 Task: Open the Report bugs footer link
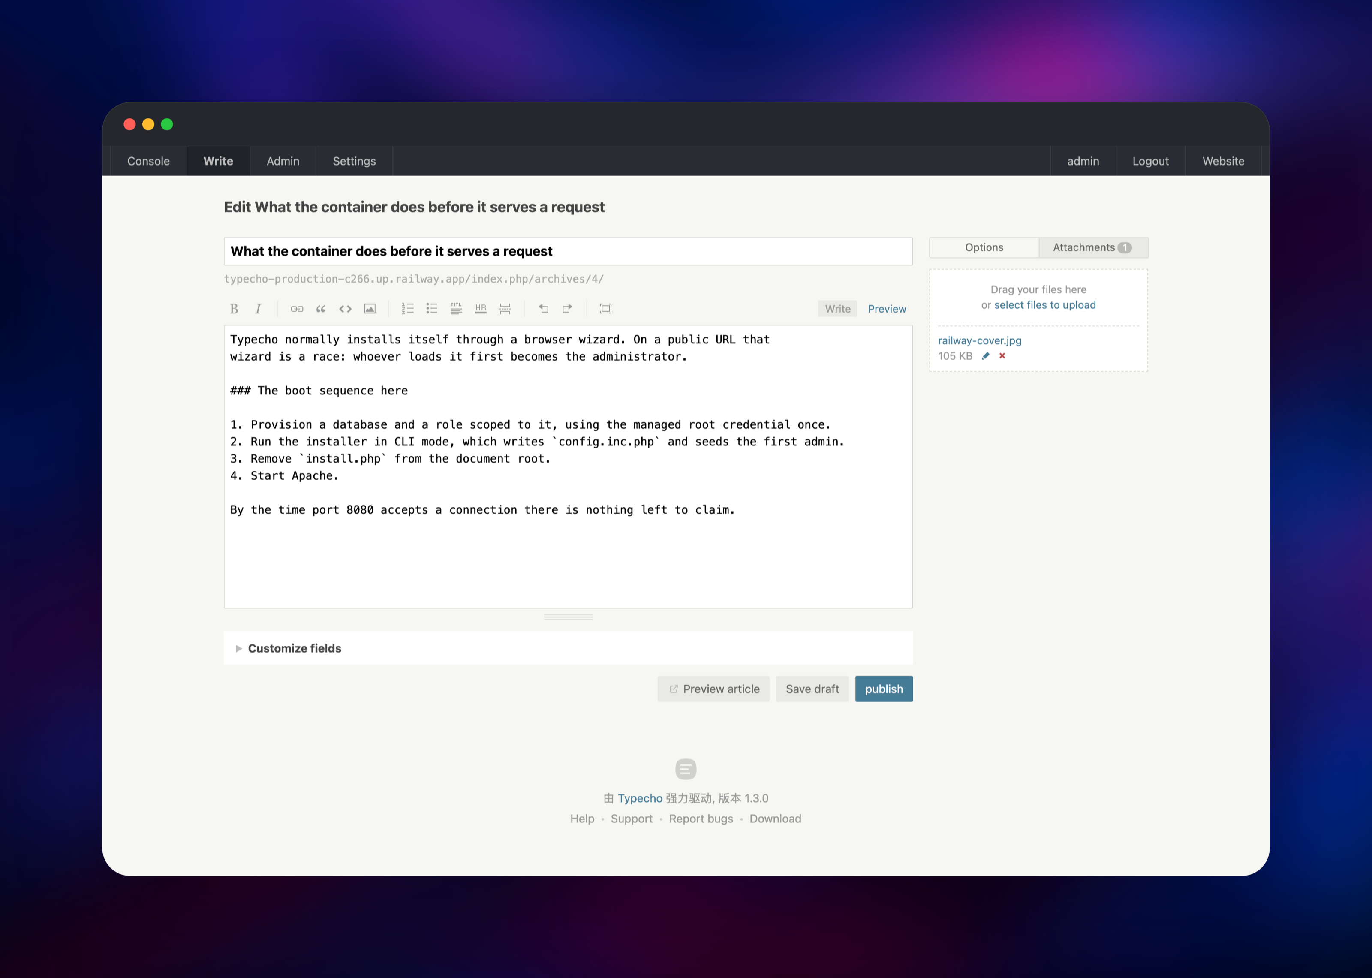(701, 819)
